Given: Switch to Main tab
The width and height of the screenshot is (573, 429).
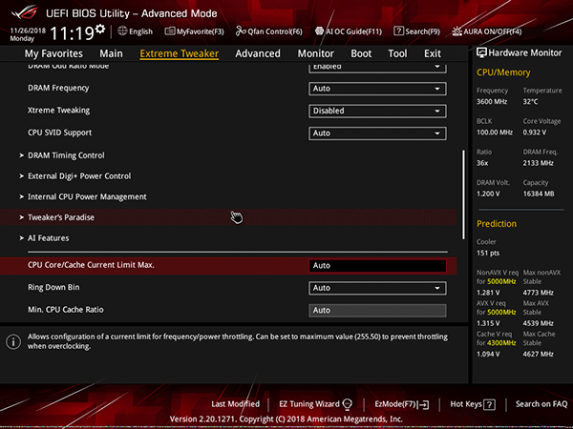Looking at the screenshot, I should (x=111, y=53).
